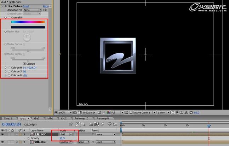Toggle mask visibility icon in viewer bar
The image size is (229, 146).
click(79, 112)
